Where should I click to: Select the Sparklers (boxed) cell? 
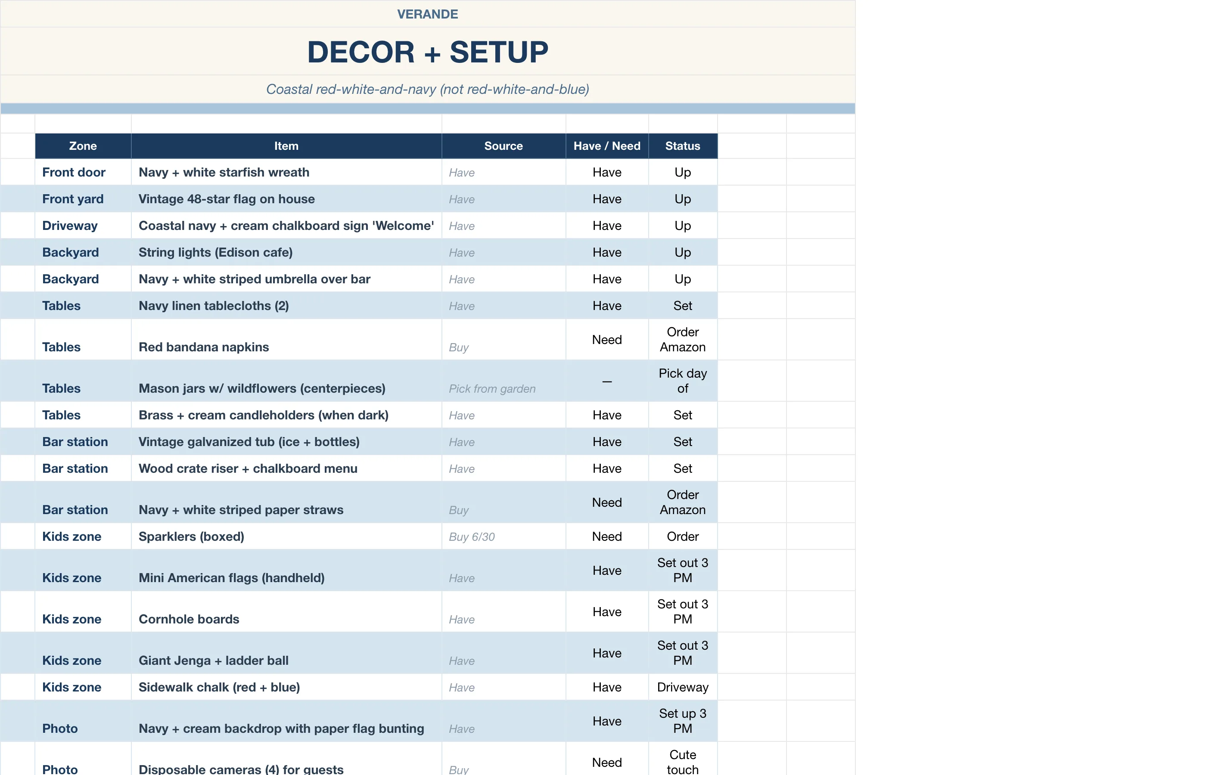click(x=286, y=536)
